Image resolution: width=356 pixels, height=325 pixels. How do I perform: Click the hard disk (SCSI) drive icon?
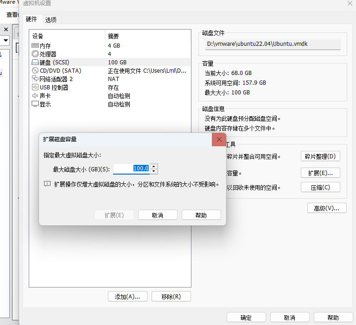[x=35, y=62]
